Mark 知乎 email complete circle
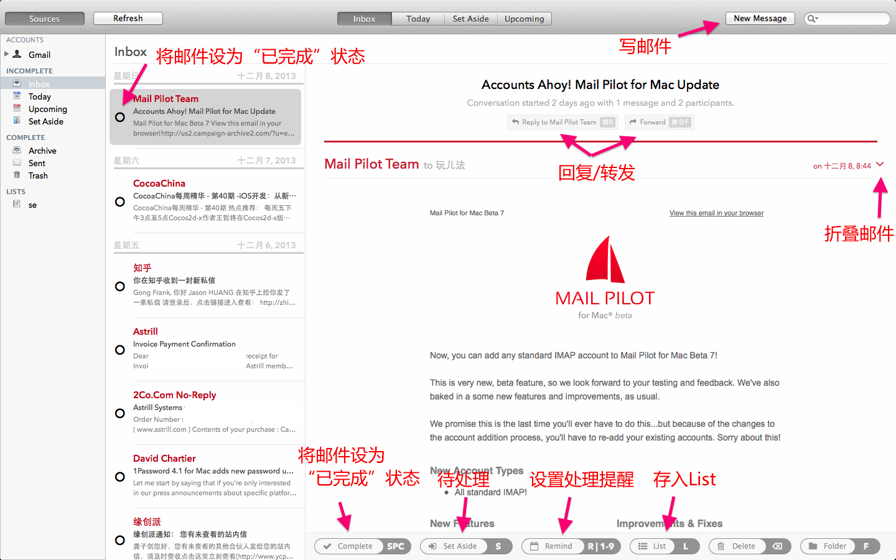This screenshot has height=560, width=896. click(x=120, y=286)
